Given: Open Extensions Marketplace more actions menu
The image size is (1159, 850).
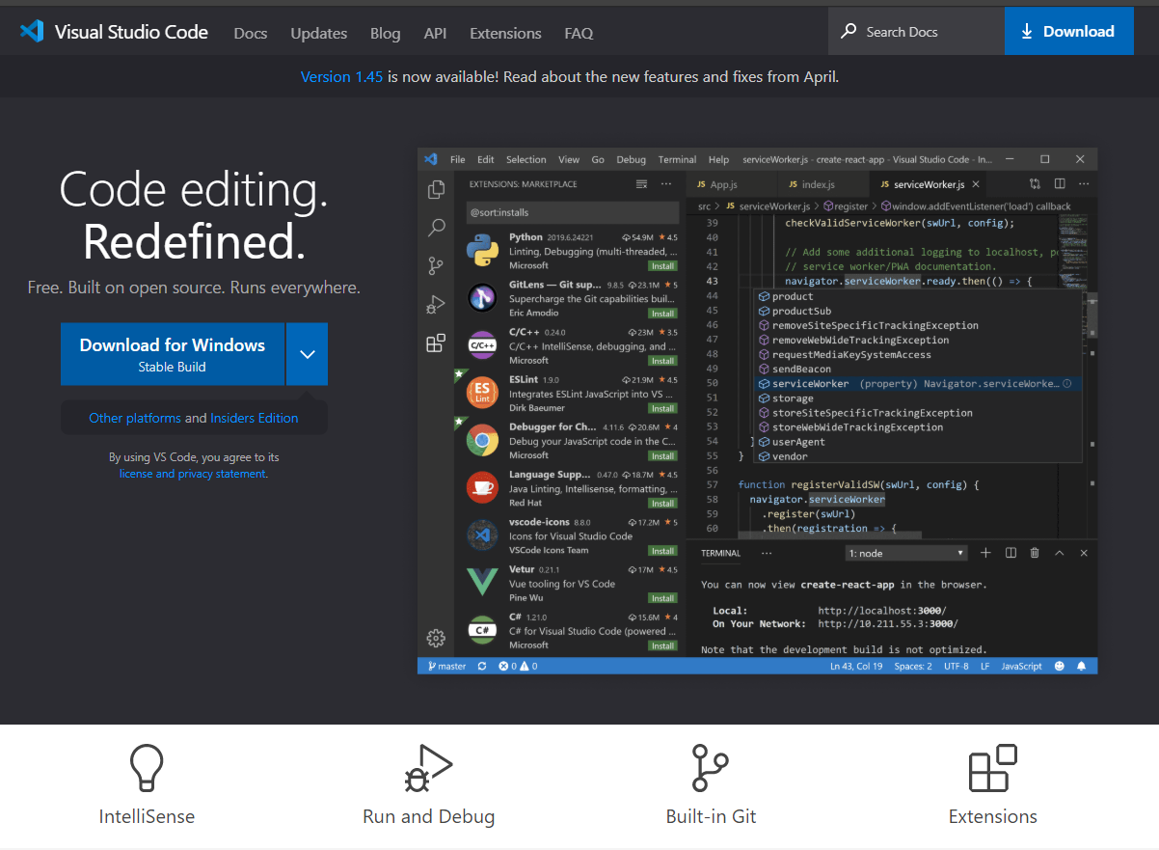Looking at the screenshot, I should (x=665, y=183).
